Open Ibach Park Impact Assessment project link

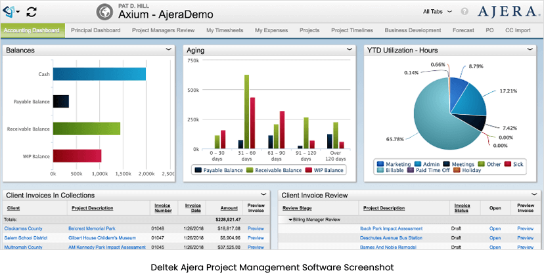click(x=392, y=228)
